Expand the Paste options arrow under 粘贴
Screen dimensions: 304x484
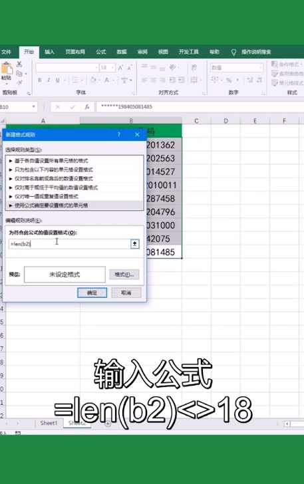6,84
